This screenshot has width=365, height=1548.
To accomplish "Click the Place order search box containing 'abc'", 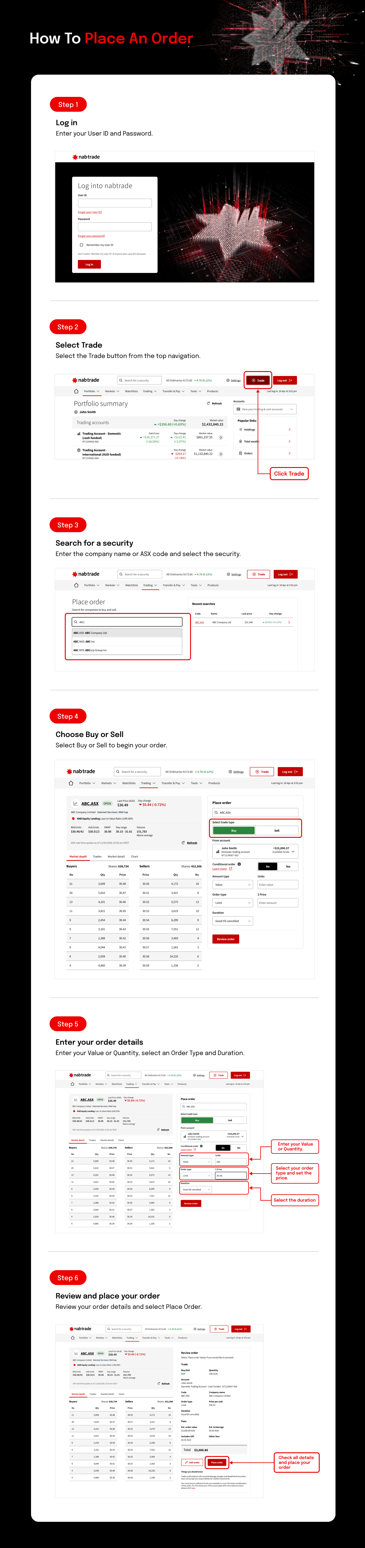I will pyautogui.click(x=127, y=622).
